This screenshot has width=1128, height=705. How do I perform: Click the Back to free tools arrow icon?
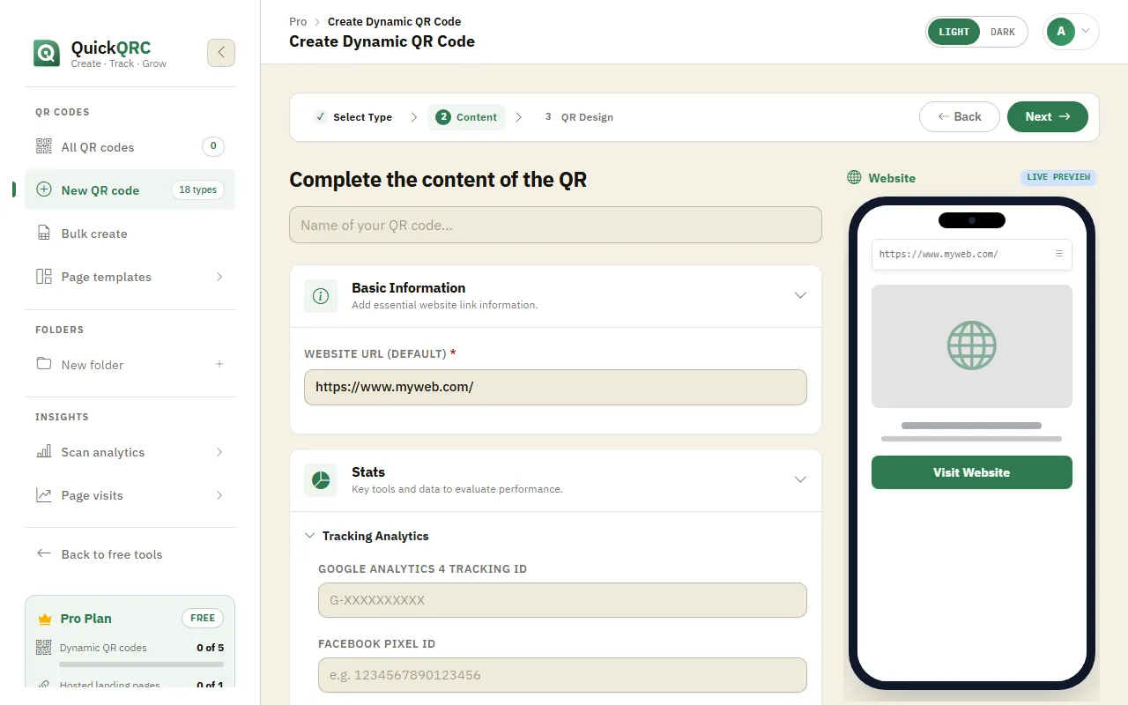(44, 553)
